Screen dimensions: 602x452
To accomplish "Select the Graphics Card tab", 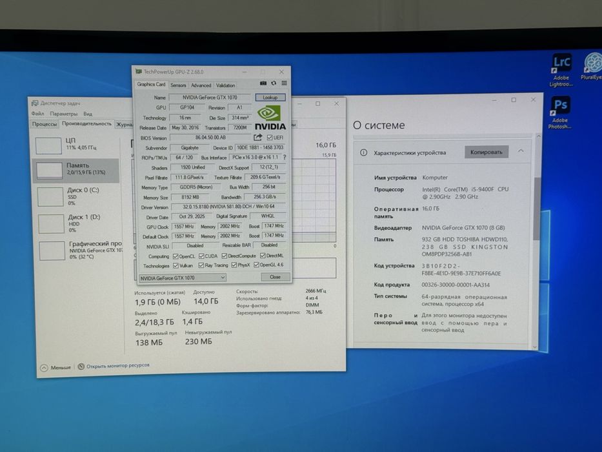I will tap(151, 85).
